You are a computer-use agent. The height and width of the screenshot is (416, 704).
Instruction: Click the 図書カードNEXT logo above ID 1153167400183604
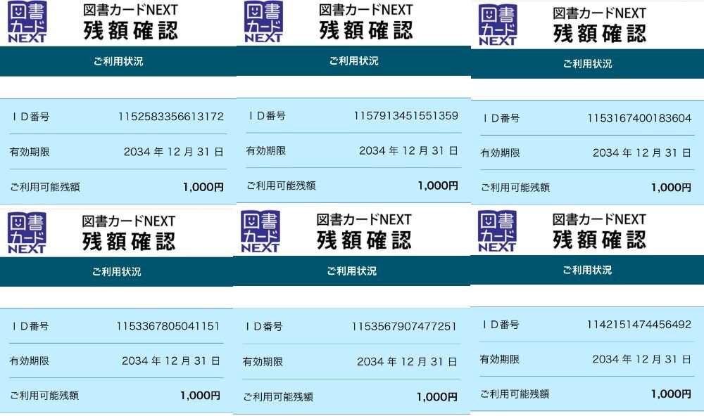[498, 25]
